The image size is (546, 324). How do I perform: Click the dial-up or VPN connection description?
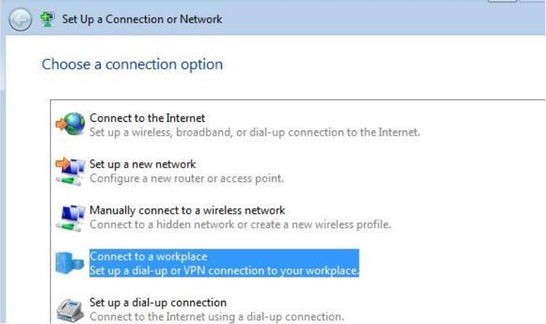coord(224,271)
